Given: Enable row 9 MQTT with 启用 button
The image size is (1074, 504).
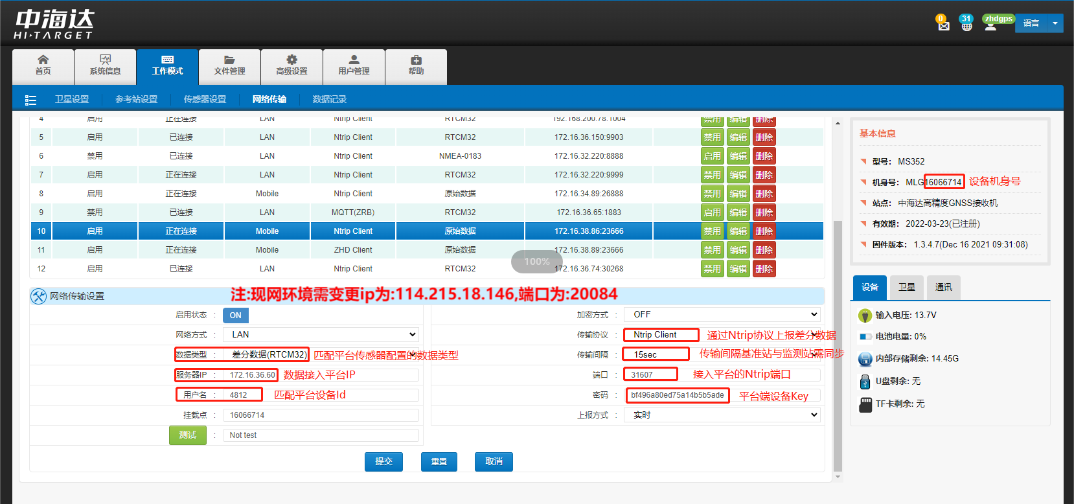Looking at the screenshot, I should click(x=712, y=212).
